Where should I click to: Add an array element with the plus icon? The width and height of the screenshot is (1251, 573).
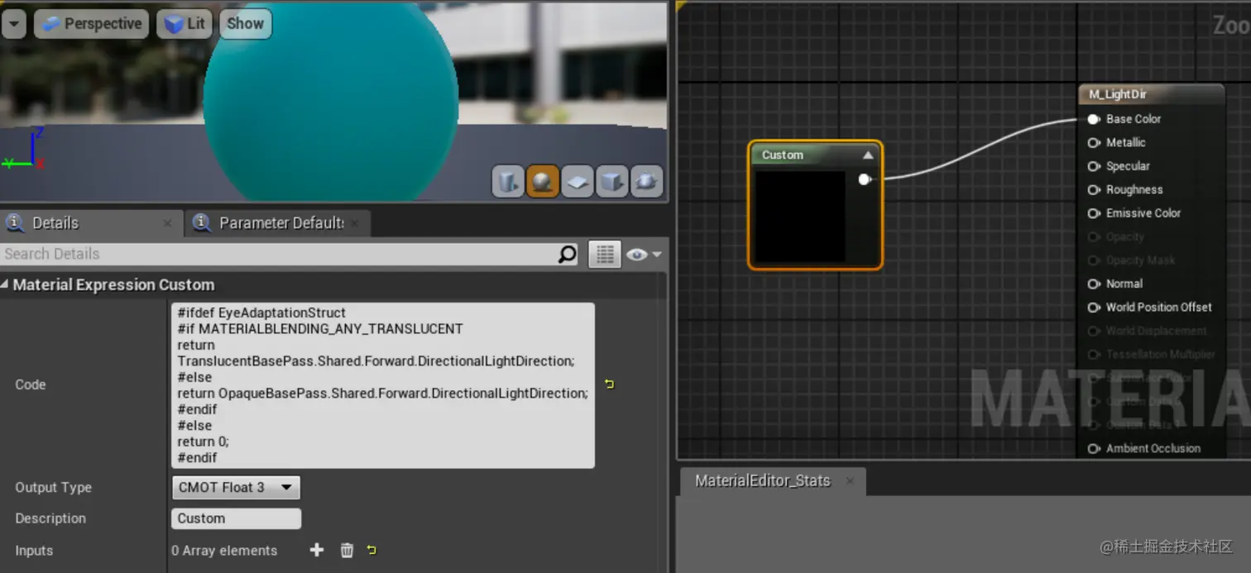pyautogui.click(x=316, y=550)
